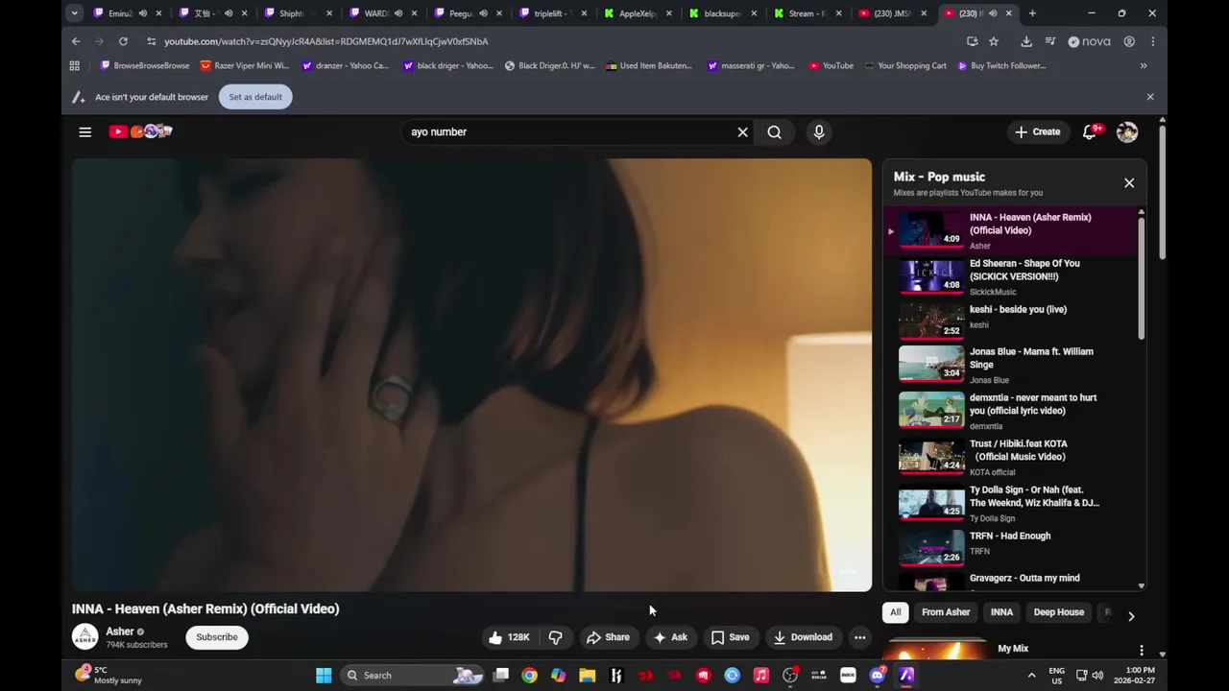Dismiss the default browser notification bar

(1150, 97)
